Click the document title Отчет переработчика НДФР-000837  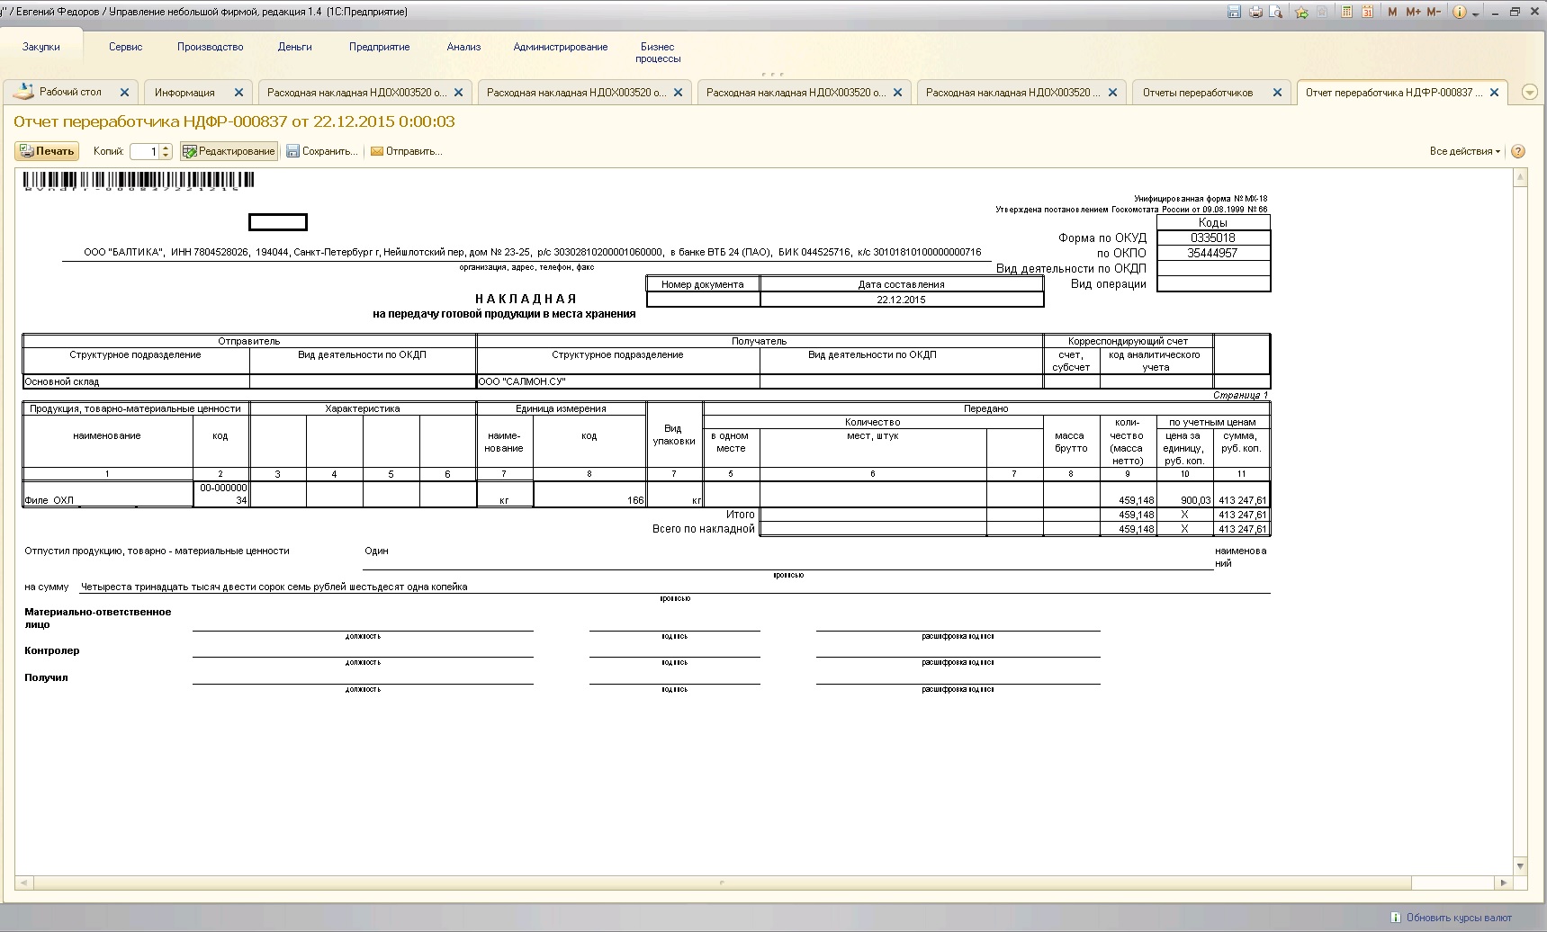pos(234,121)
